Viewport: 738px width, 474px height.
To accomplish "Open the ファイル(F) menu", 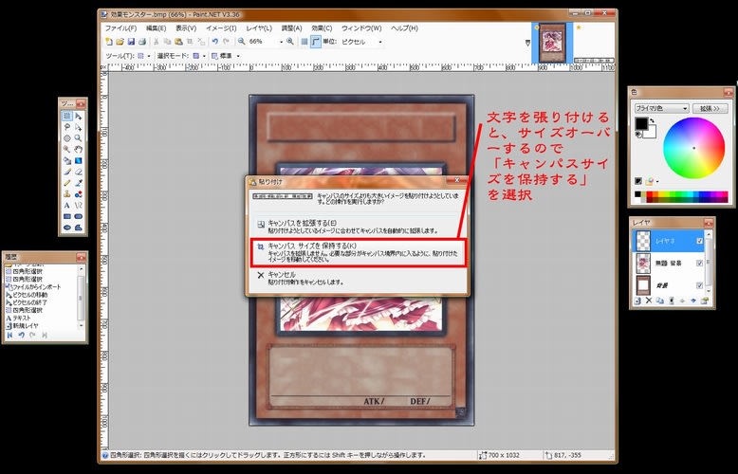I will pos(120,28).
